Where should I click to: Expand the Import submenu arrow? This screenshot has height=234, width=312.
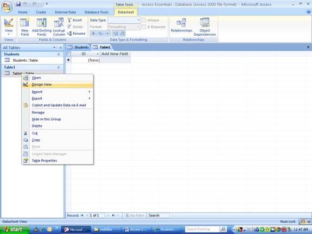(x=90, y=92)
